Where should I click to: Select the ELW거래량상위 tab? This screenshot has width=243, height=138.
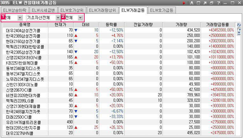coord(102,10)
